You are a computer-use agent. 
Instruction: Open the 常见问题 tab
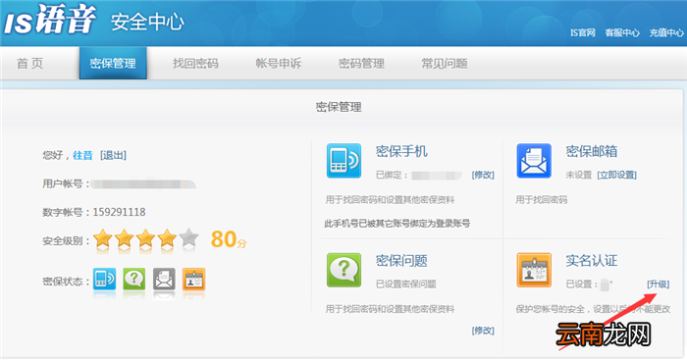coord(445,64)
